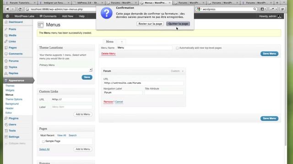Click the admin avatar next to Howdy, admin

point(279,16)
